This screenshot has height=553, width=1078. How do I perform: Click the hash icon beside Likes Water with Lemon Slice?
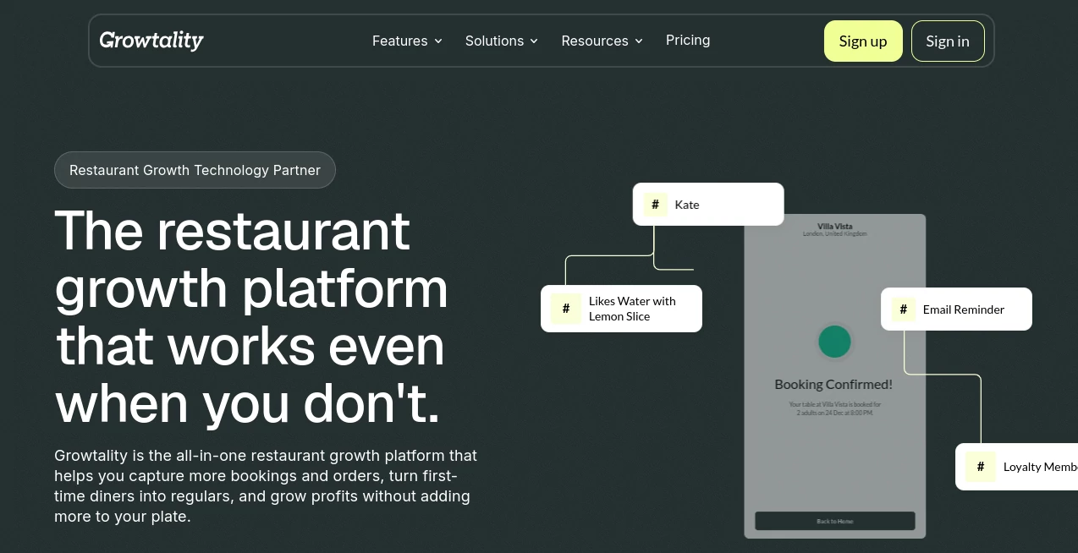(x=566, y=309)
